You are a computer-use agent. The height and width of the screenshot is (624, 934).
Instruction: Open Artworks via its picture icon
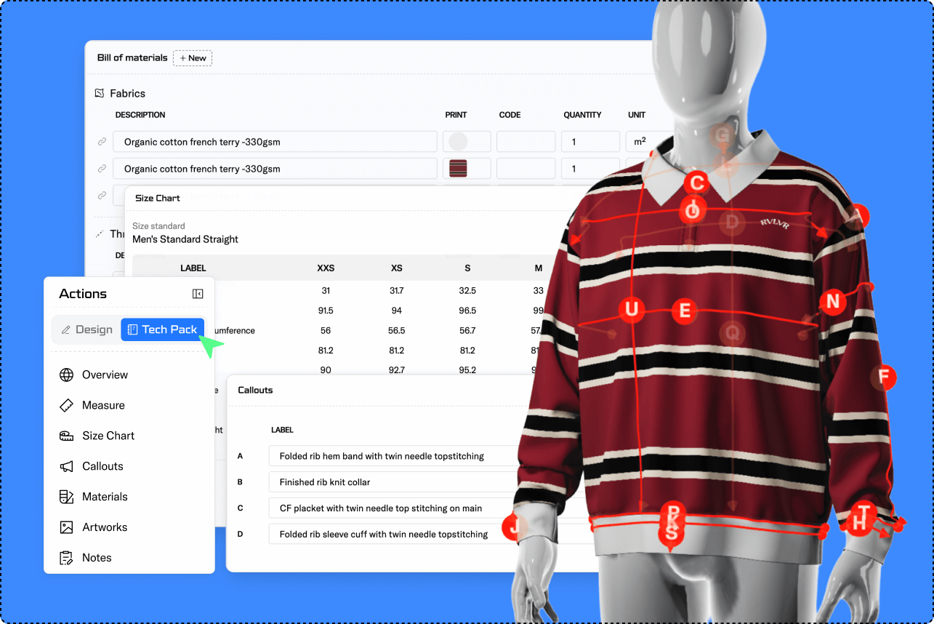[67, 527]
